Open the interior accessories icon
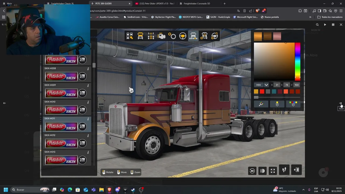Viewport: 345px width, 194px height. pyautogui.click(x=215, y=36)
